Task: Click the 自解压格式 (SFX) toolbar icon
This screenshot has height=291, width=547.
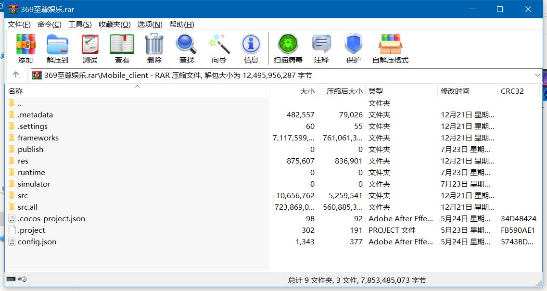Action: 390,49
